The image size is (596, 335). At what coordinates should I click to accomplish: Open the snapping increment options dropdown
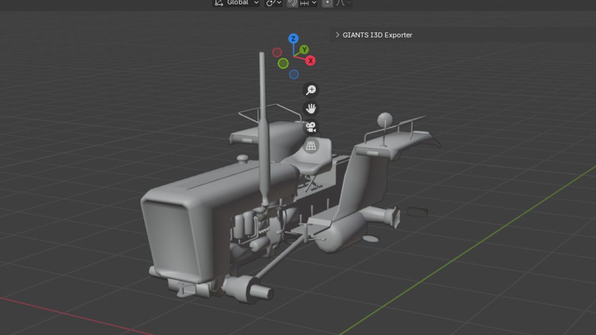point(308,3)
